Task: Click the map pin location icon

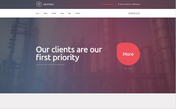Action: (x=119, y=4)
